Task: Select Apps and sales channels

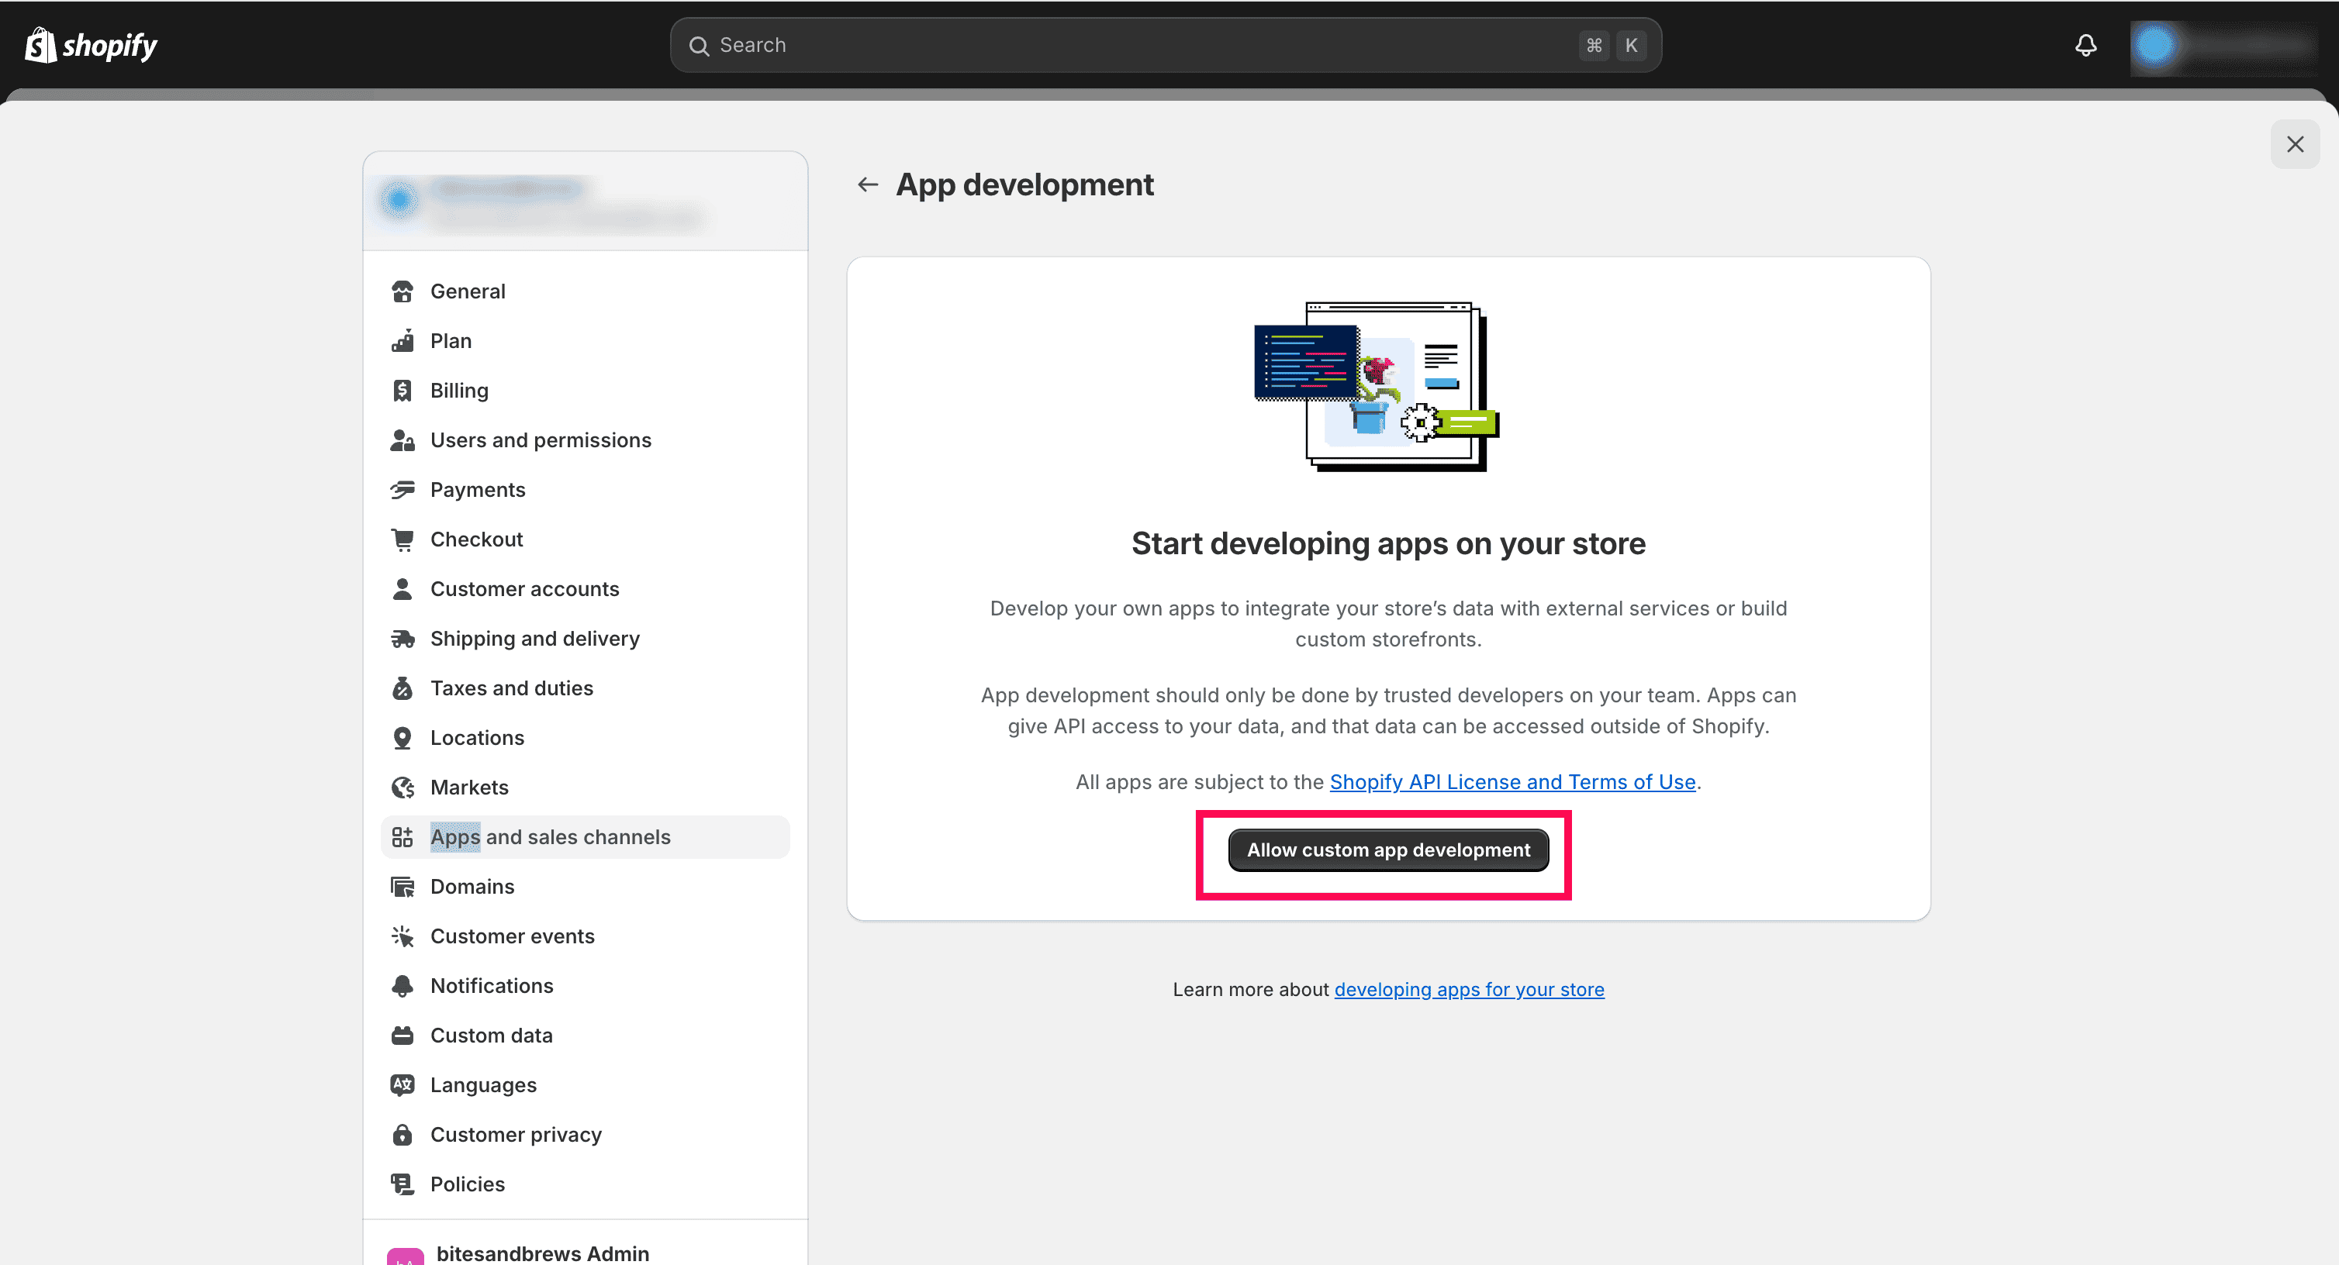Action: (x=551, y=836)
